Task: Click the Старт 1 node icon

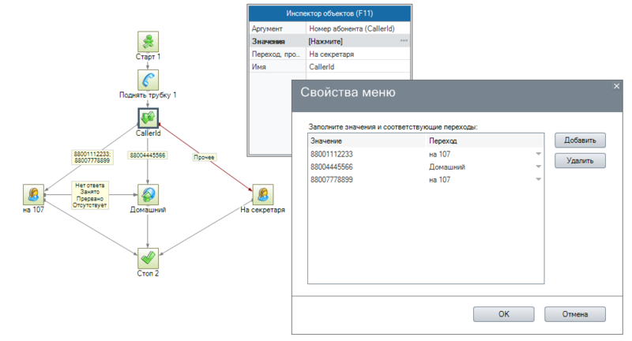Action: point(148,42)
